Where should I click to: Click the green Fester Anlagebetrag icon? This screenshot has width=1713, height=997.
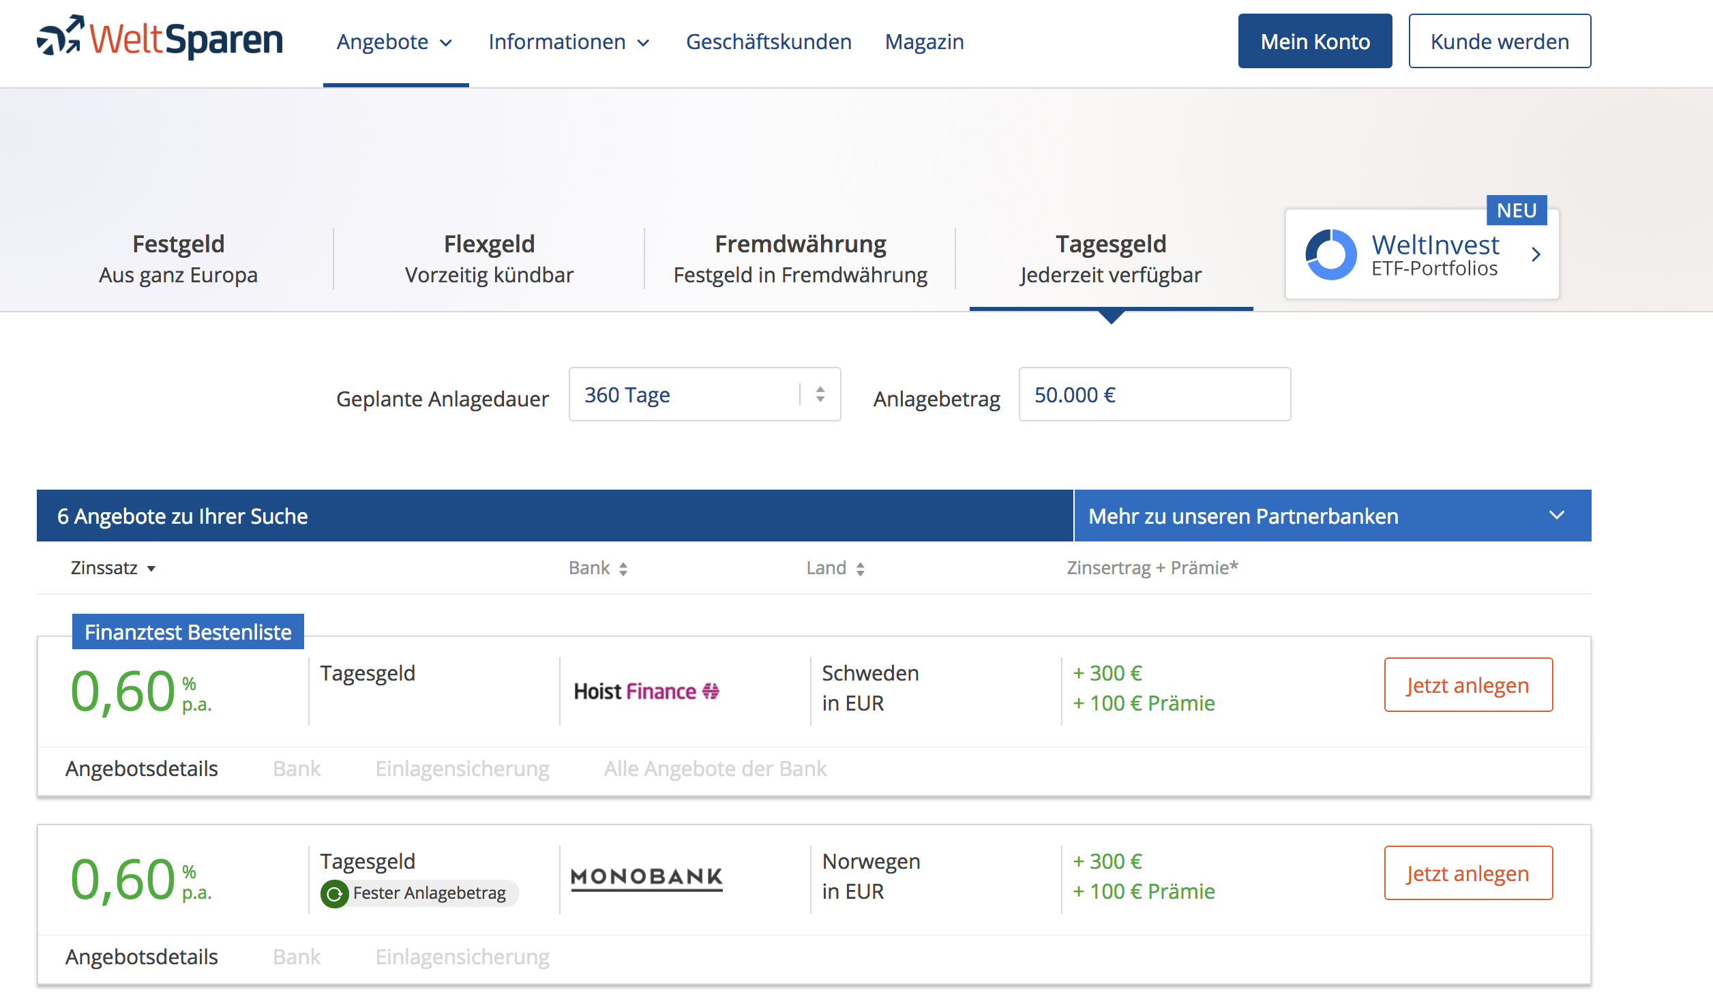335,893
